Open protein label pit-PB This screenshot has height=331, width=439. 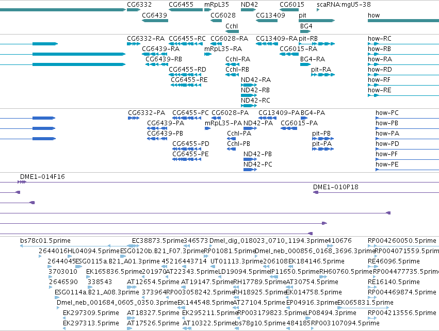pos(321,134)
